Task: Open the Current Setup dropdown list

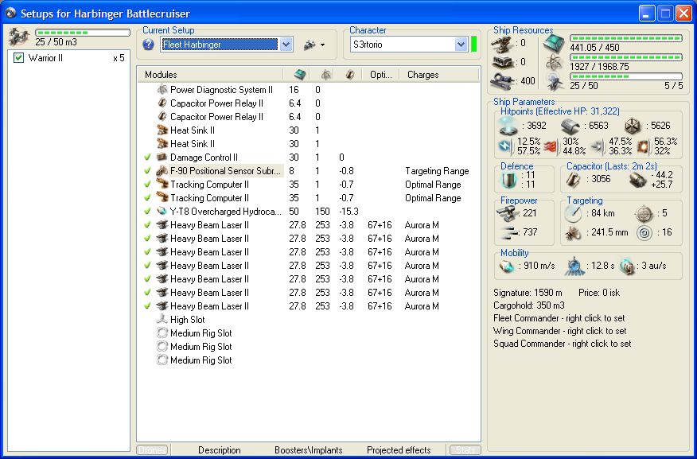Action: click(x=286, y=45)
